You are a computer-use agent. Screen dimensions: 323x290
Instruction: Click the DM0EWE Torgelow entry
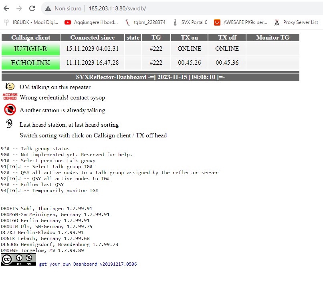click(42, 250)
